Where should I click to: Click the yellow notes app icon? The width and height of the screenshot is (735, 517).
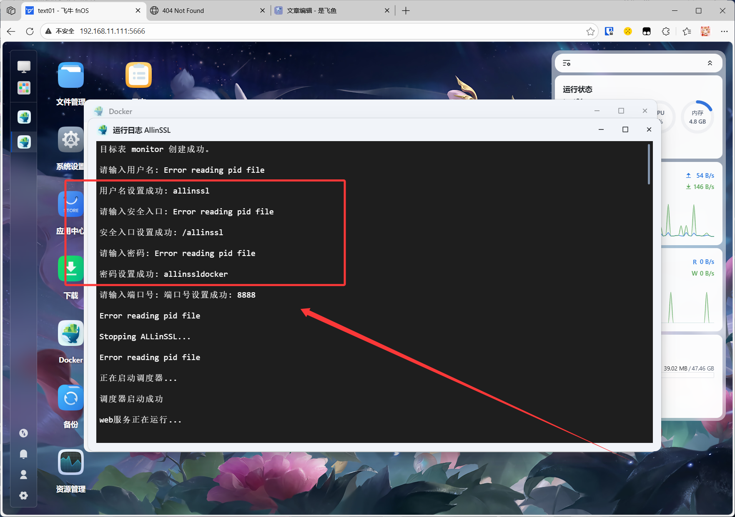[138, 75]
